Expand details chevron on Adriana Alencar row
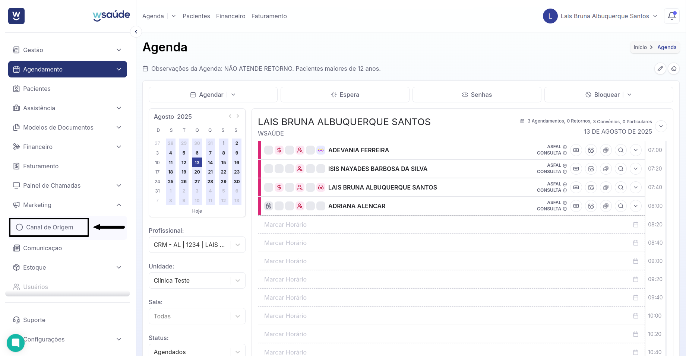Viewport: 686px width, 356px height. [636, 206]
